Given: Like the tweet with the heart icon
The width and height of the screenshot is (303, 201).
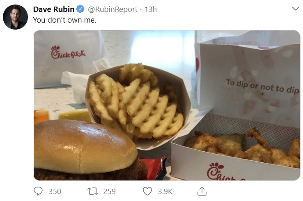Looking at the screenshot, I should pos(147,191).
